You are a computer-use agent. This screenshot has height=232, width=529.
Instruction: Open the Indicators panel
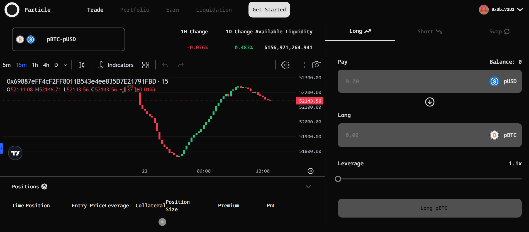116,65
